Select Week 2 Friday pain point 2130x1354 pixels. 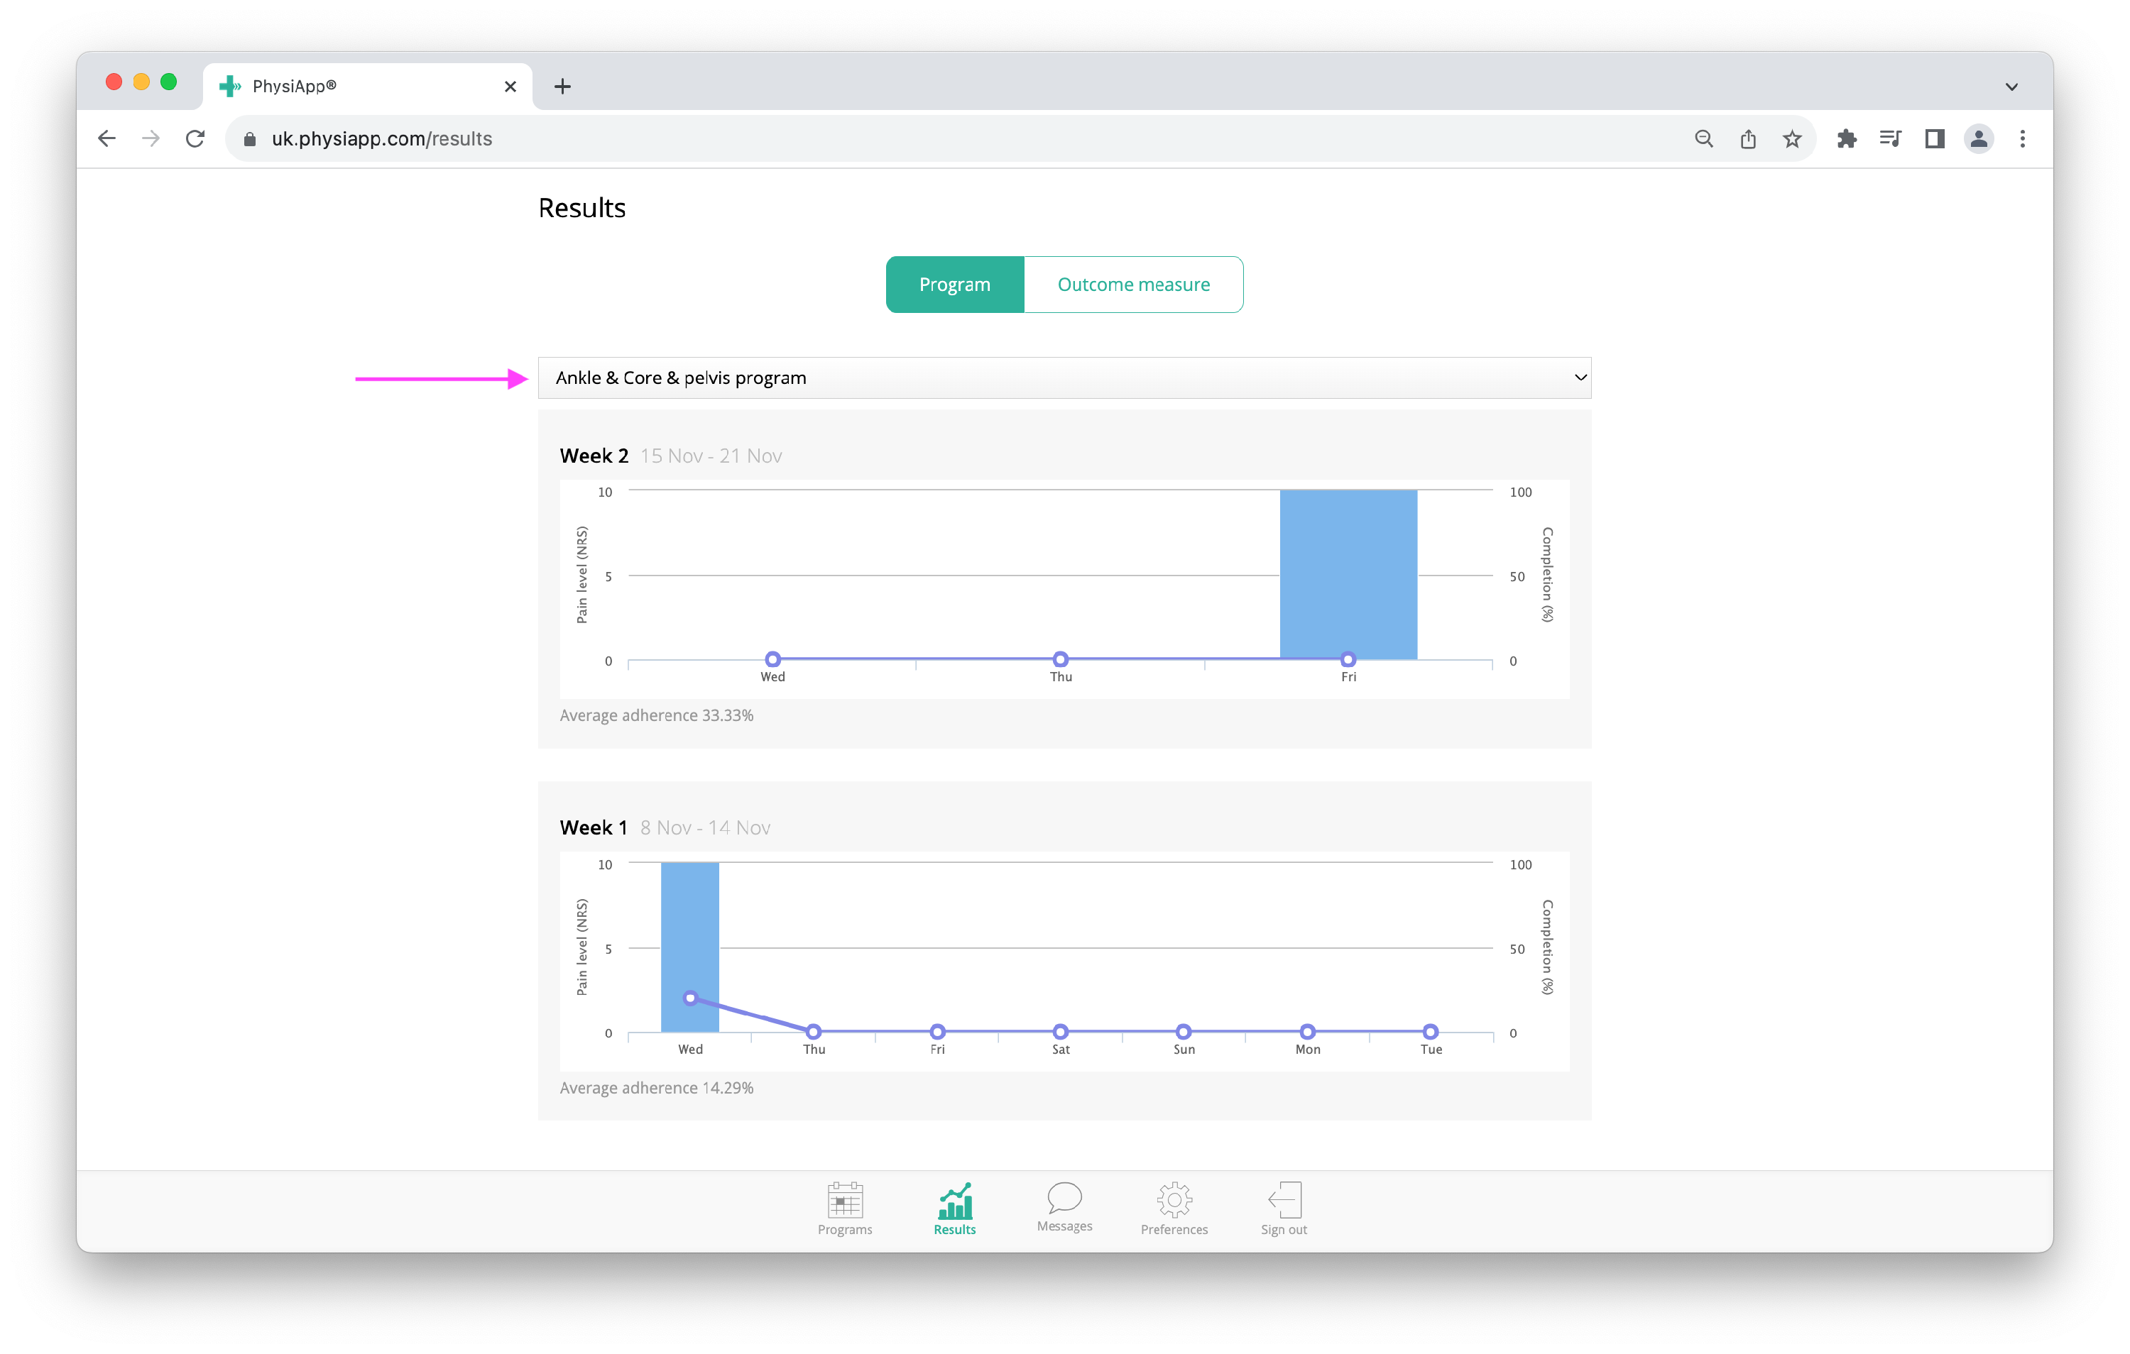pyautogui.click(x=1348, y=659)
